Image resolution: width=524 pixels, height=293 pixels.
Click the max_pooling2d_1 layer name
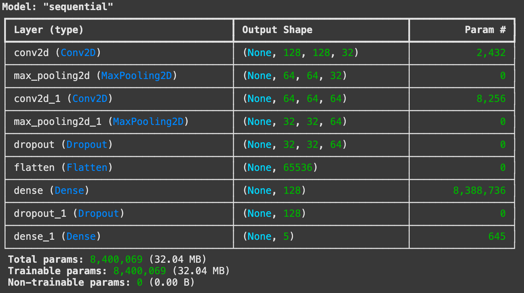tap(58, 122)
